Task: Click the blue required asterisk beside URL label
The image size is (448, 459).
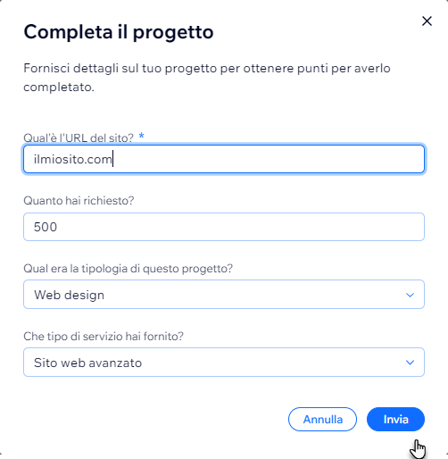Action: [142, 136]
